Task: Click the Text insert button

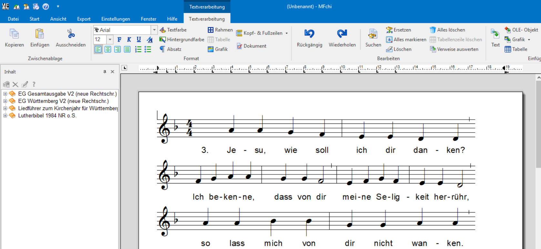Action: (x=495, y=38)
